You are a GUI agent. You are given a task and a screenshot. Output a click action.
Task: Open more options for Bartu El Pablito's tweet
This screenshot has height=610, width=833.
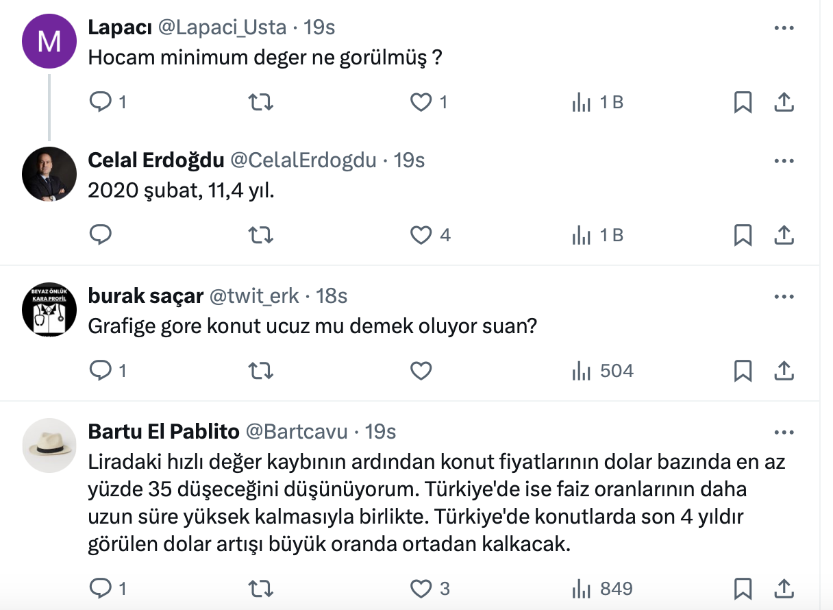click(783, 432)
